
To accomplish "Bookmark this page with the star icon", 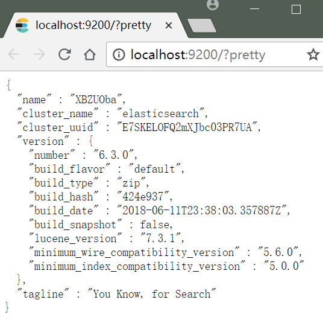I will coord(313,54).
